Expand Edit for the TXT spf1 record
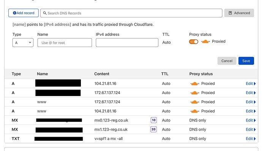The image size is (262, 151). tap(251, 138)
